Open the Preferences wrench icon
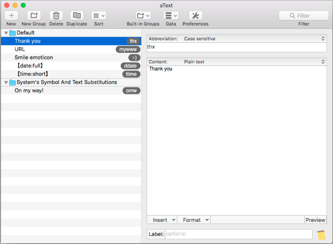Screen dimensions: 333x244 (196, 16)
